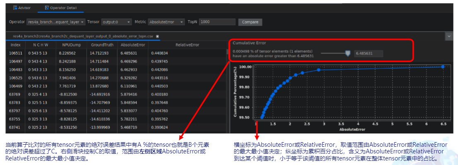Sort by the RelativeError column header
Viewport: 458px width, 165px height.
(x=187, y=45)
